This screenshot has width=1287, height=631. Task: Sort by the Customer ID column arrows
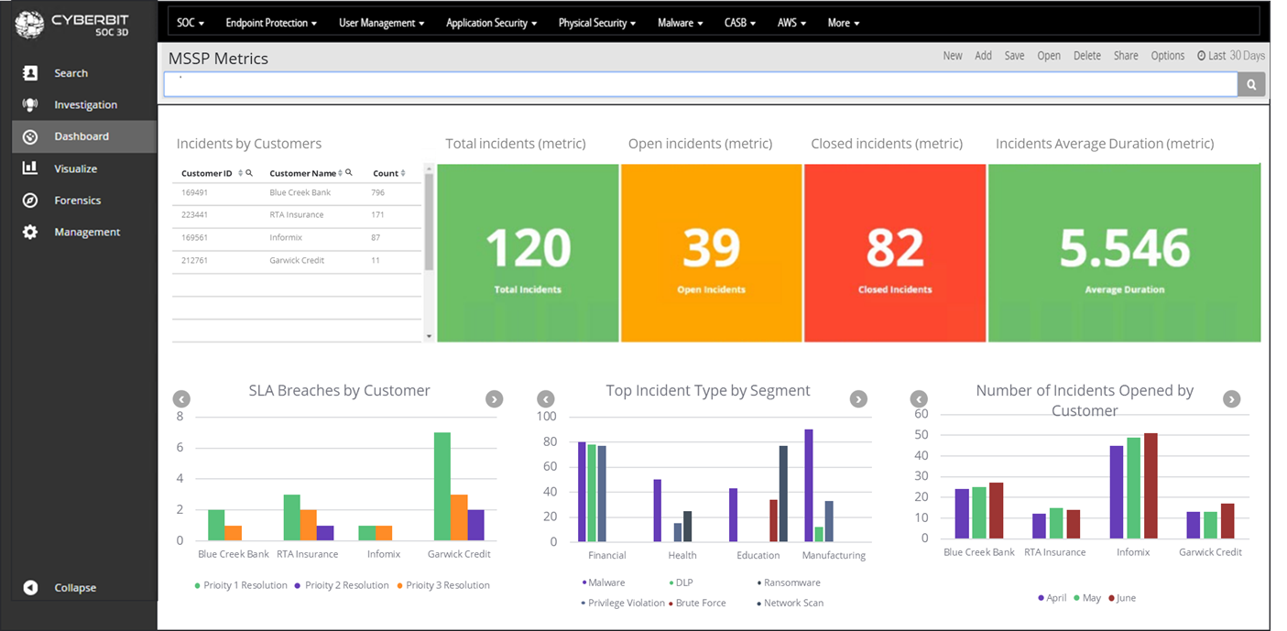click(x=240, y=173)
